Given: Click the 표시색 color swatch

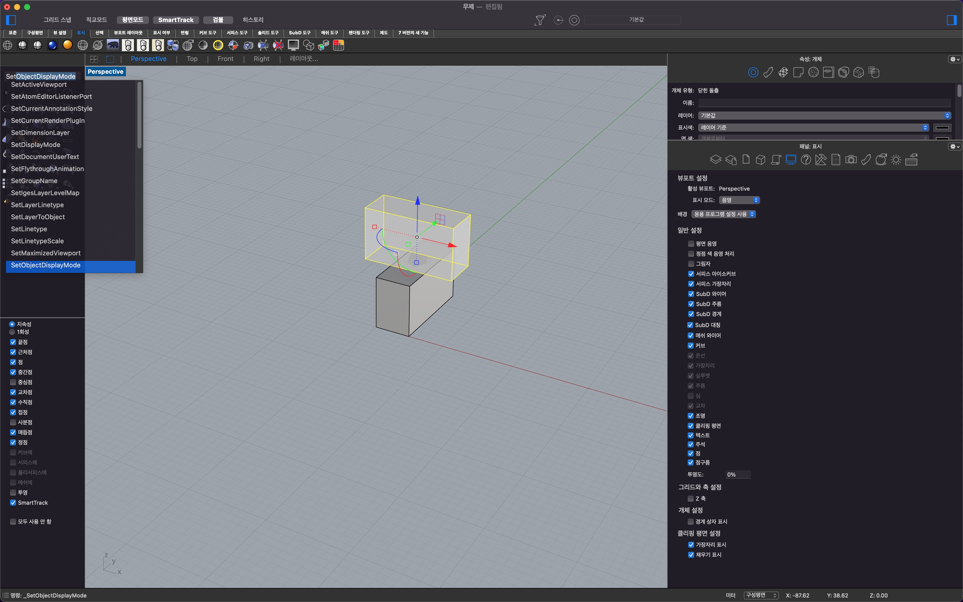Looking at the screenshot, I should [x=942, y=127].
